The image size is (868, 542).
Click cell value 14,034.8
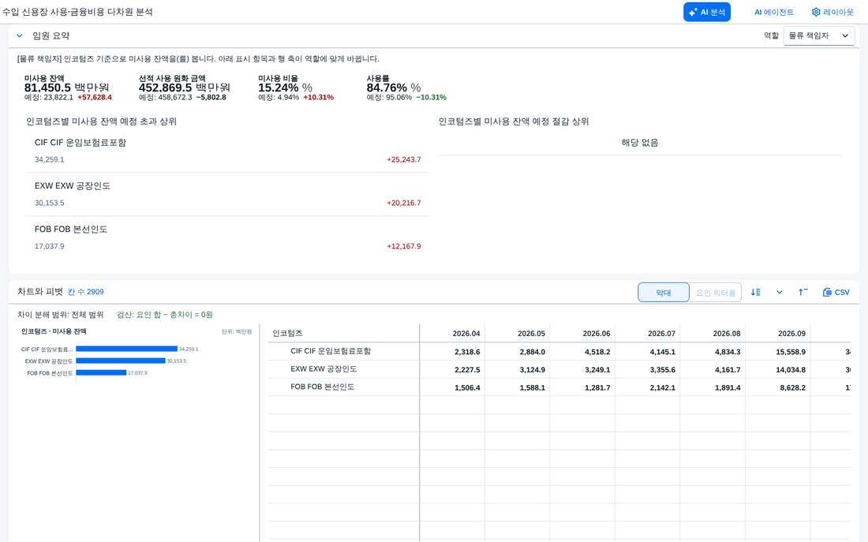click(791, 370)
